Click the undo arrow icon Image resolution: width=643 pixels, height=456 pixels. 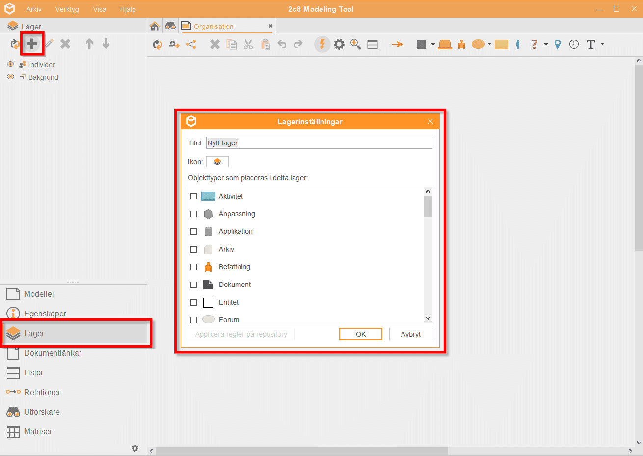(282, 45)
